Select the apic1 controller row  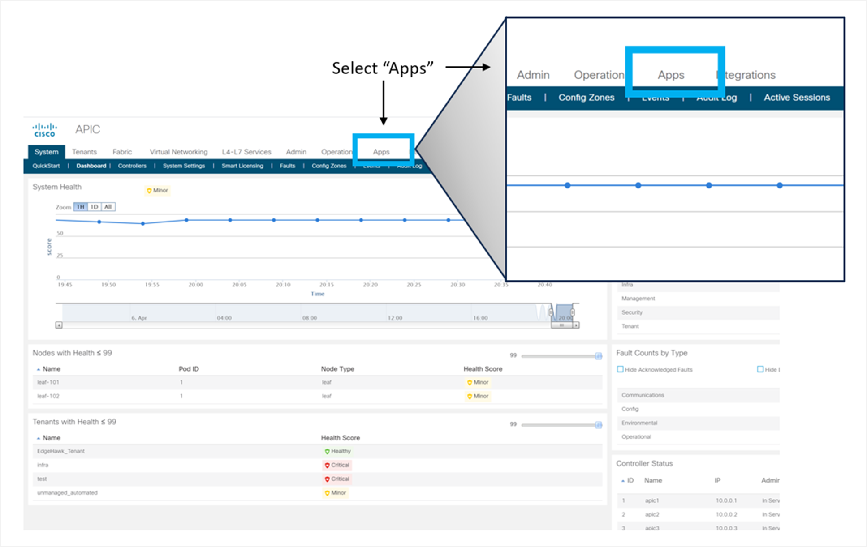pos(698,500)
